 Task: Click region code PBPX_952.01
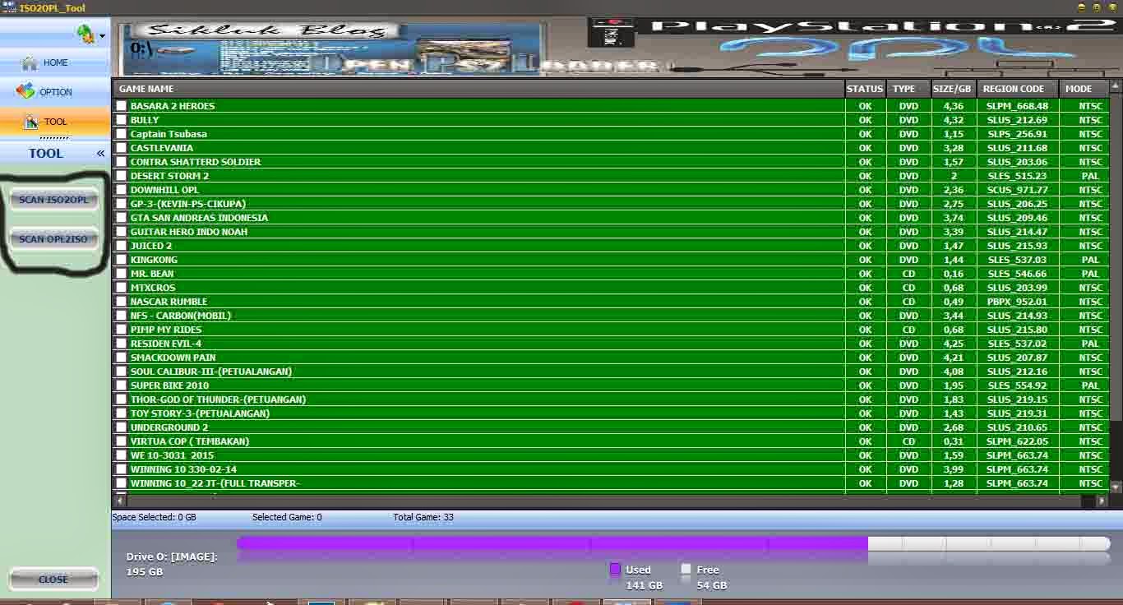[1018, 302]
